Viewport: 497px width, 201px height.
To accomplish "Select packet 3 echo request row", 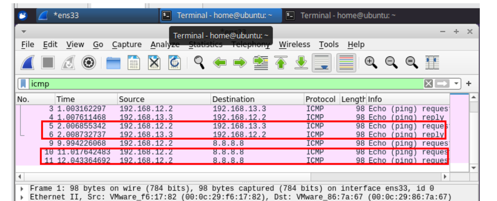I will pyautogui.click(x=233, y=109).
